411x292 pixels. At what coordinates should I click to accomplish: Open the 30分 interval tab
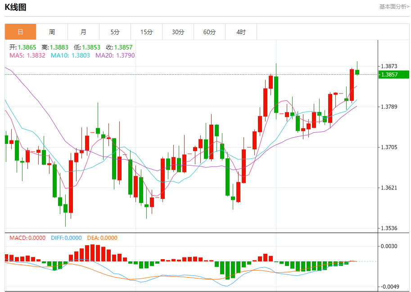pyautogui.click(x=178, y=32)
